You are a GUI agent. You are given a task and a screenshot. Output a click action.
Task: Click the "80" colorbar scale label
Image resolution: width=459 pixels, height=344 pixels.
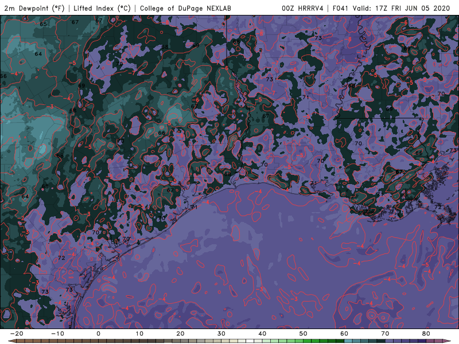point(426,334)
